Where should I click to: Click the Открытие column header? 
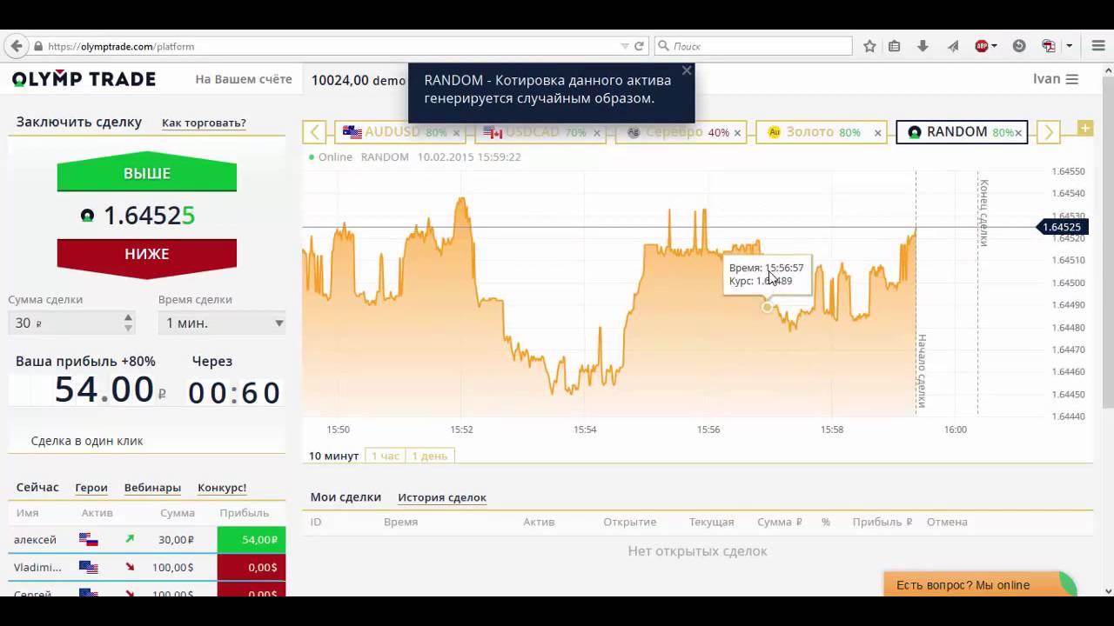coord(630,523)
